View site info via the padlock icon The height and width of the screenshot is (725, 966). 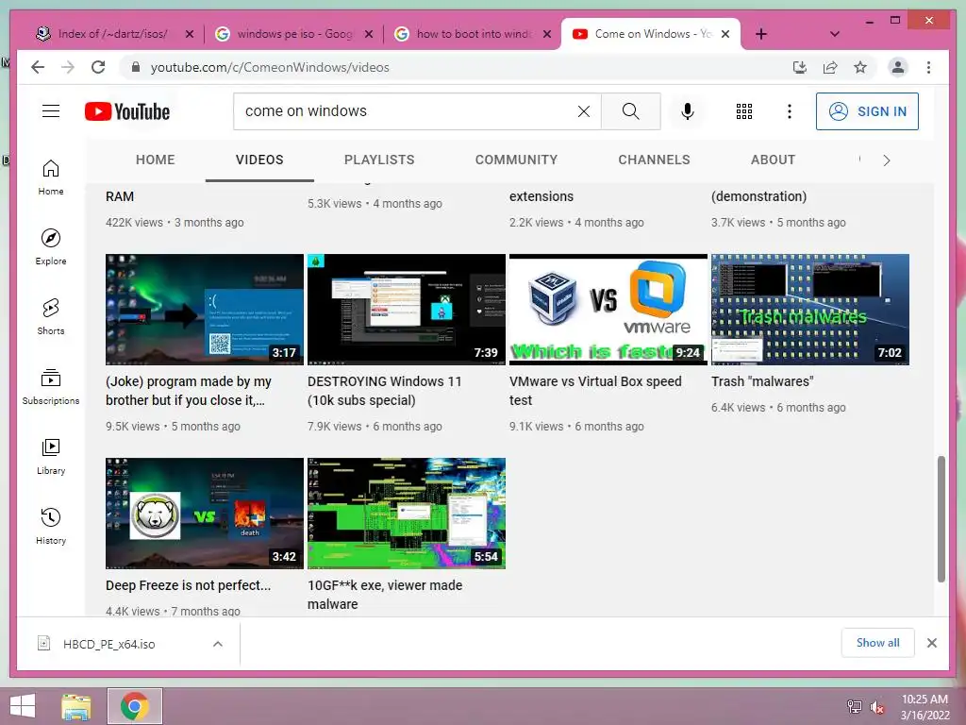point(136,67)
